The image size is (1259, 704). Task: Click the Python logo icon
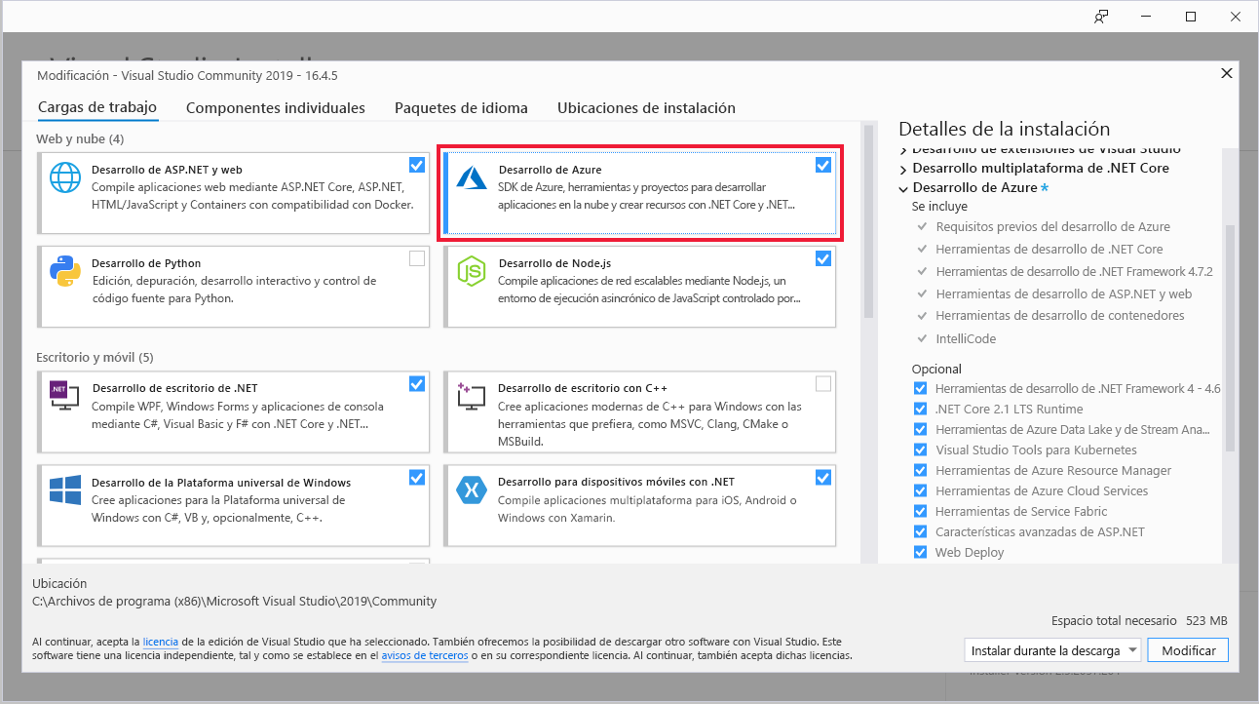(x=65, y=271)
